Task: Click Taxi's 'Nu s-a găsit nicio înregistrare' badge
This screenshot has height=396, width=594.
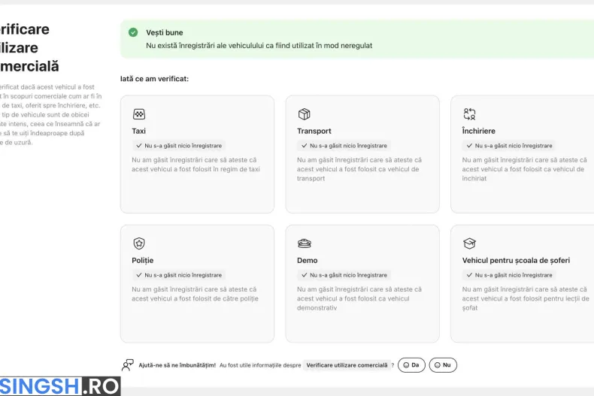Action: click(x=178, y=146)
